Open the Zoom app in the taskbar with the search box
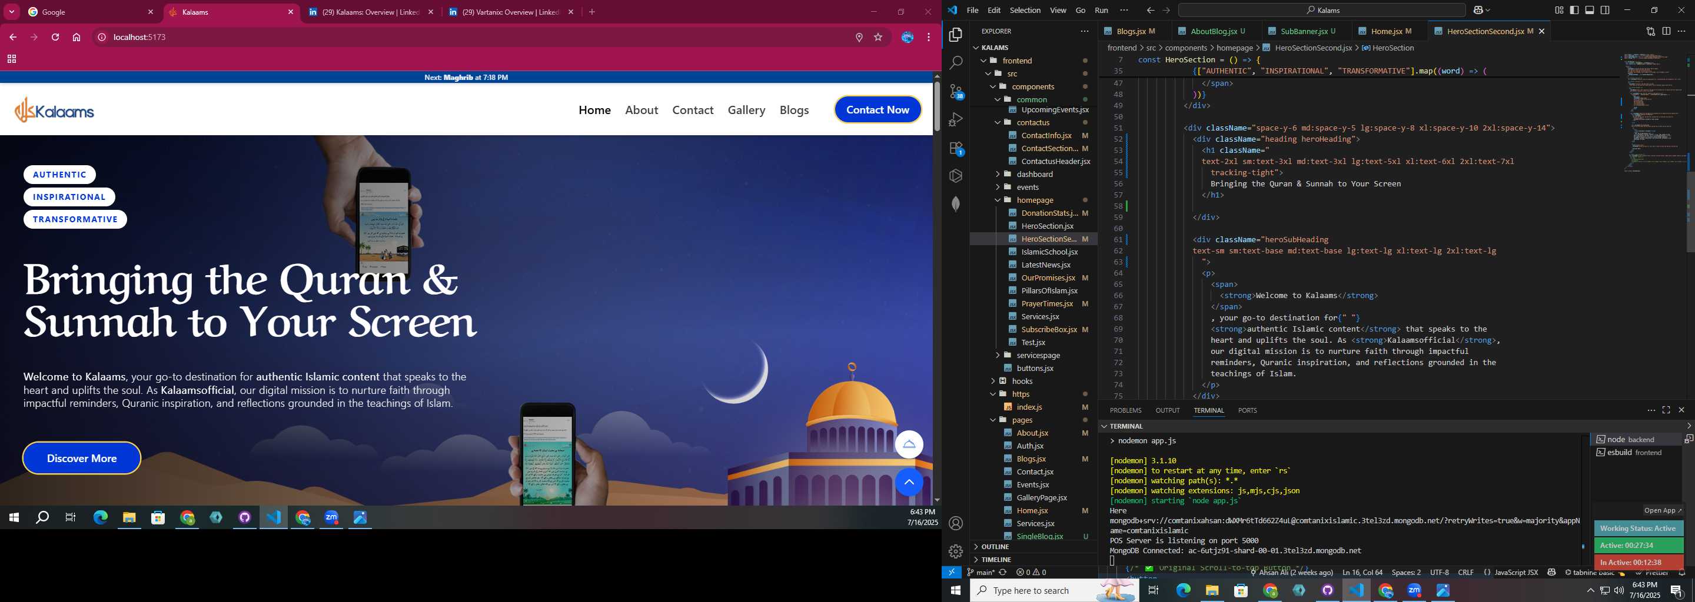Screen dimensions: 1695x602 pos(1414,590)
